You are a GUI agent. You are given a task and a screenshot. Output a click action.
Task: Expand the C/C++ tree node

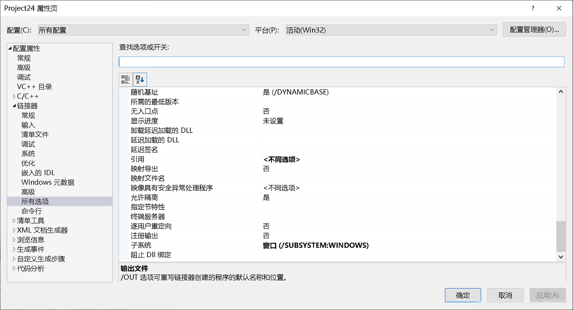[x=15, y=96]
